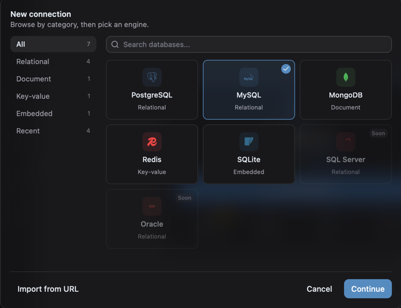Filter by Document category
The image size is (401, 308).
pyautogui.click(x=53, y=79)
